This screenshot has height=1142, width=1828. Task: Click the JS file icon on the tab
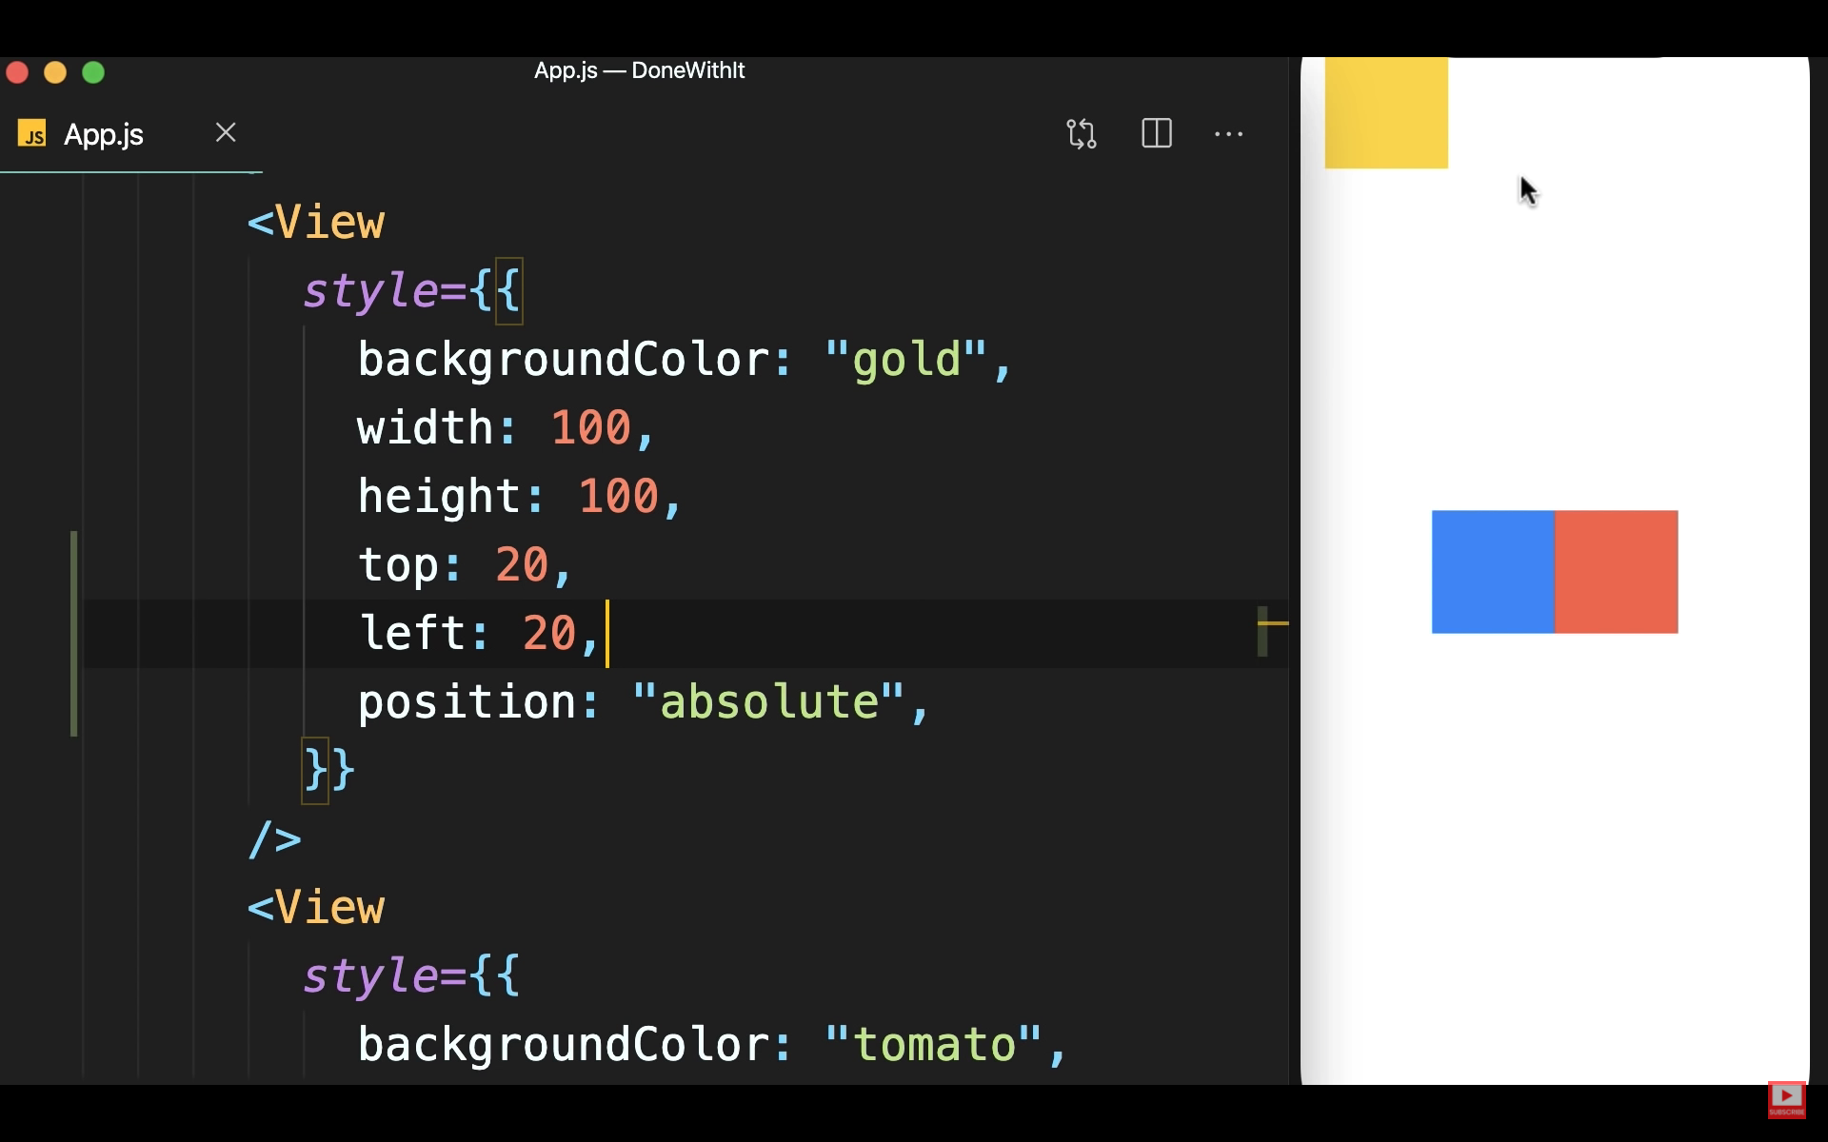pyautogui.click(x=32, y=134)
